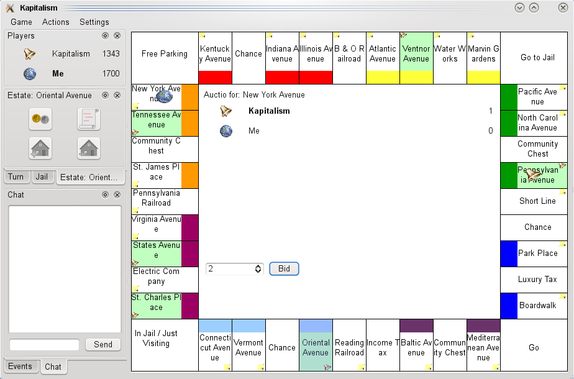Open the Game menu
Viewport: 574px width, 379px height.
coord(21,22)
